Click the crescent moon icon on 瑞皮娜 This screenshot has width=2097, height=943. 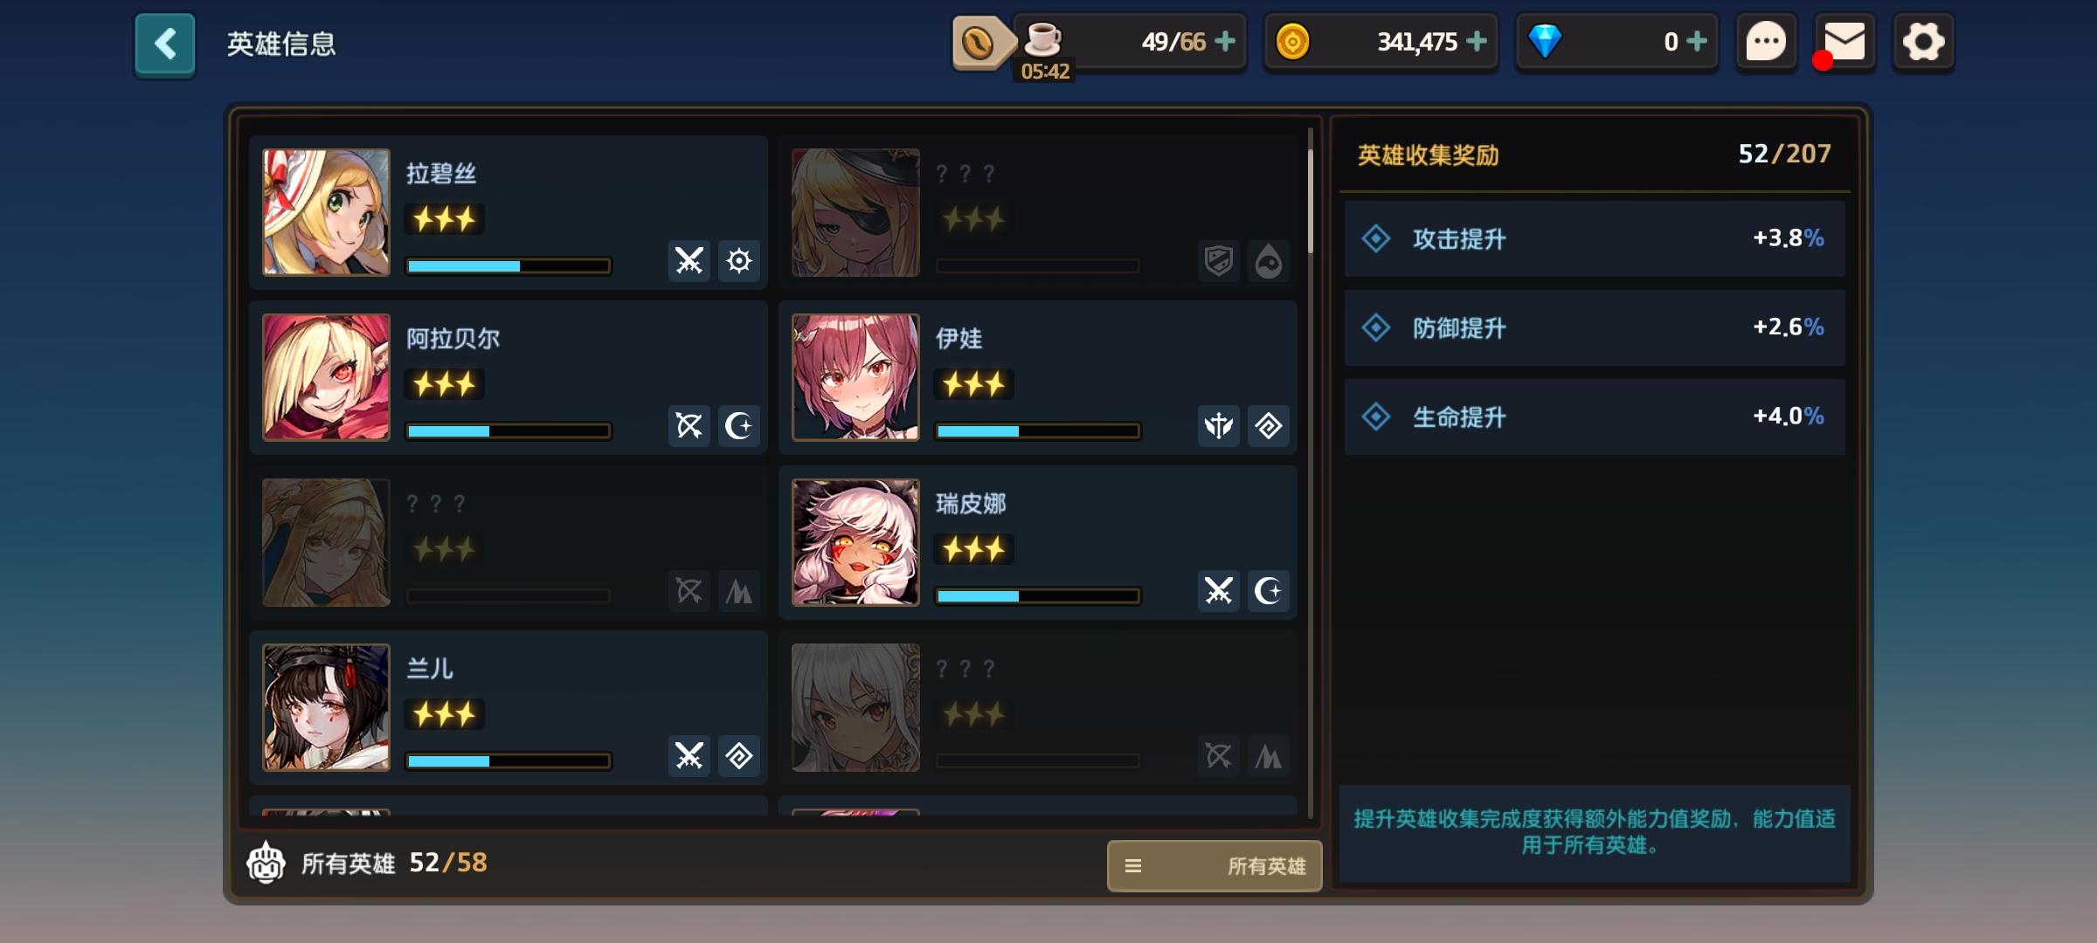click(1269, 591)
